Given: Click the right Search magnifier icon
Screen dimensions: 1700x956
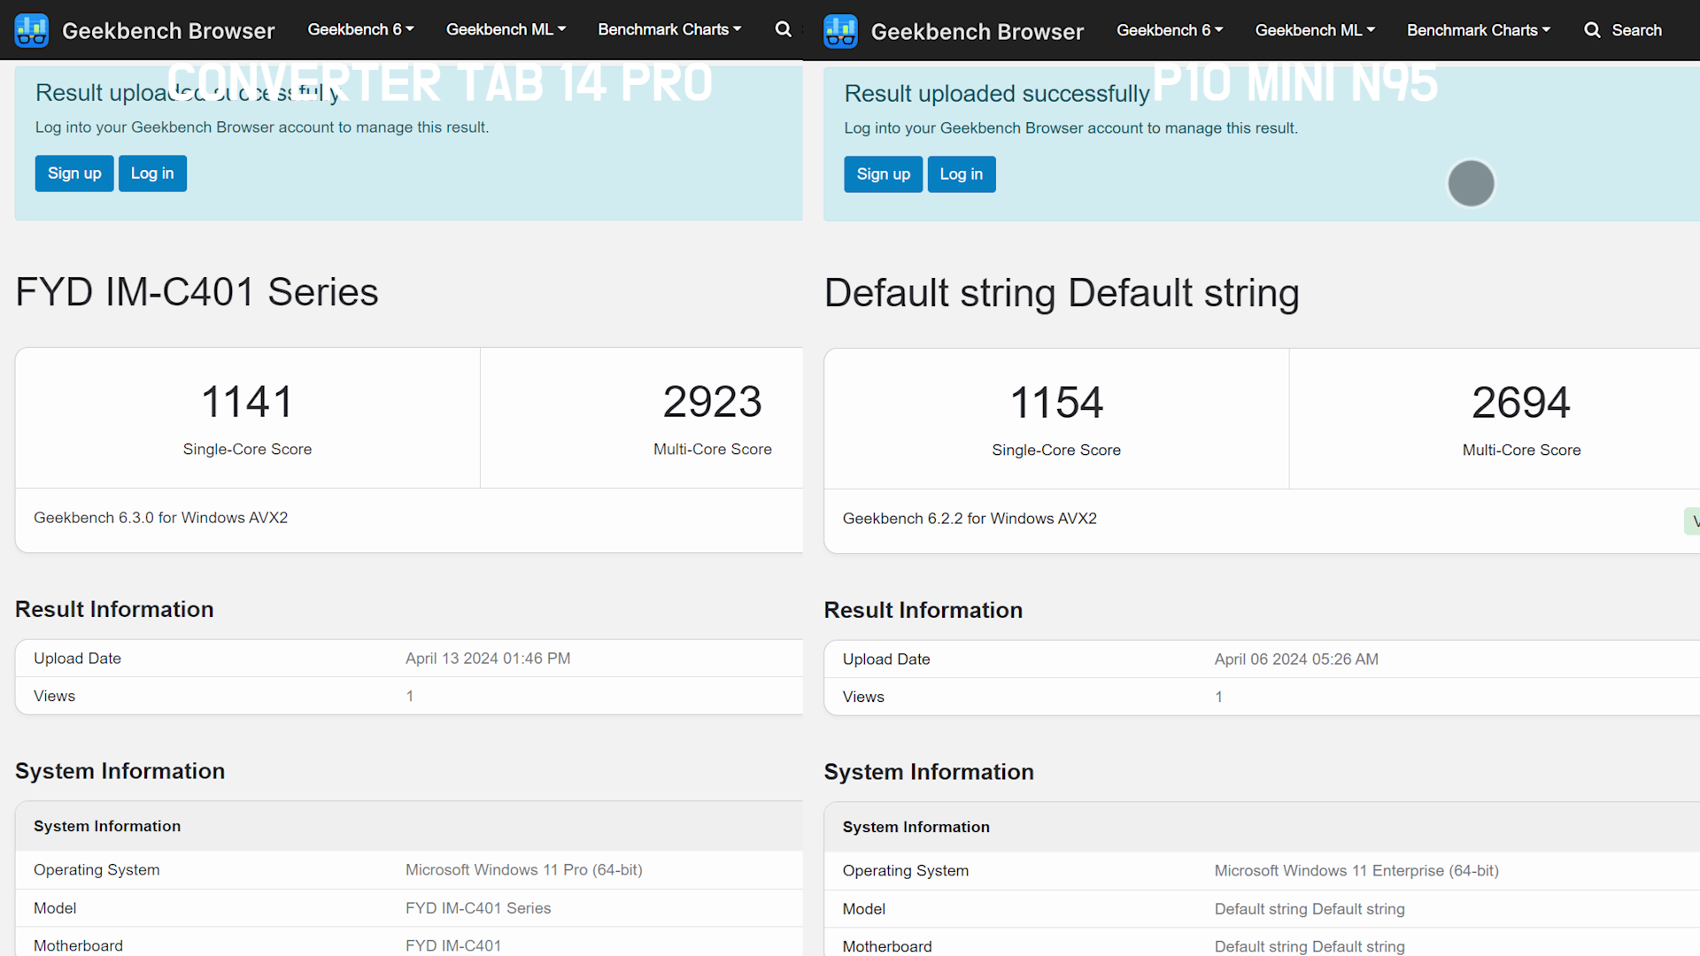Looking at the screenshot, I should pos(1592,30).
